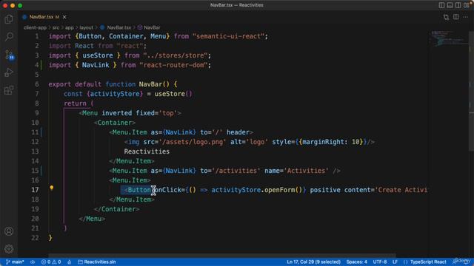Click the lightbulb code action on line 17
The width and height of the screenshot is (474, 266).
[x=51, y=188]
